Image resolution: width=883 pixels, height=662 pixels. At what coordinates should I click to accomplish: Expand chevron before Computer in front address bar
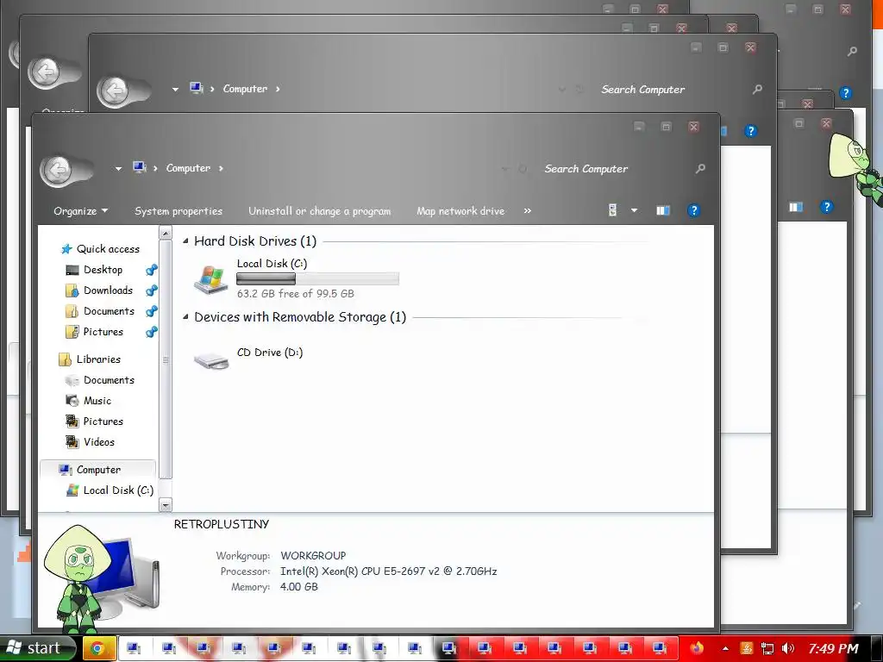(x=155, y=168)
